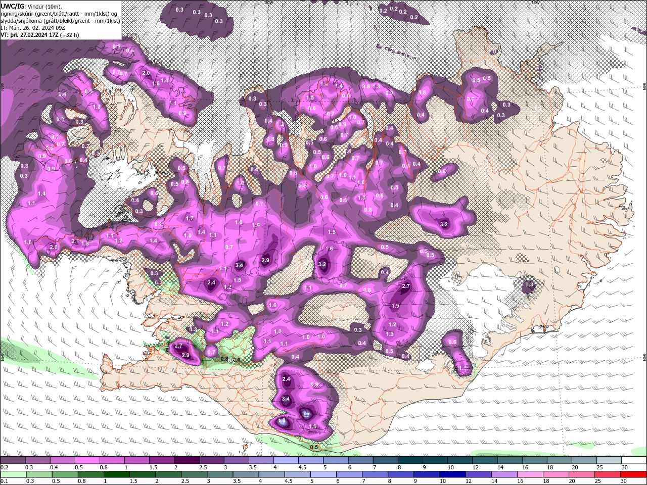Click the "12" label under the lower legend row

tap(469, 481)
